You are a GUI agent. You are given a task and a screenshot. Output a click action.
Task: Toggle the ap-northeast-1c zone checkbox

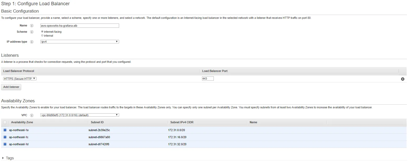coord(5,137)
